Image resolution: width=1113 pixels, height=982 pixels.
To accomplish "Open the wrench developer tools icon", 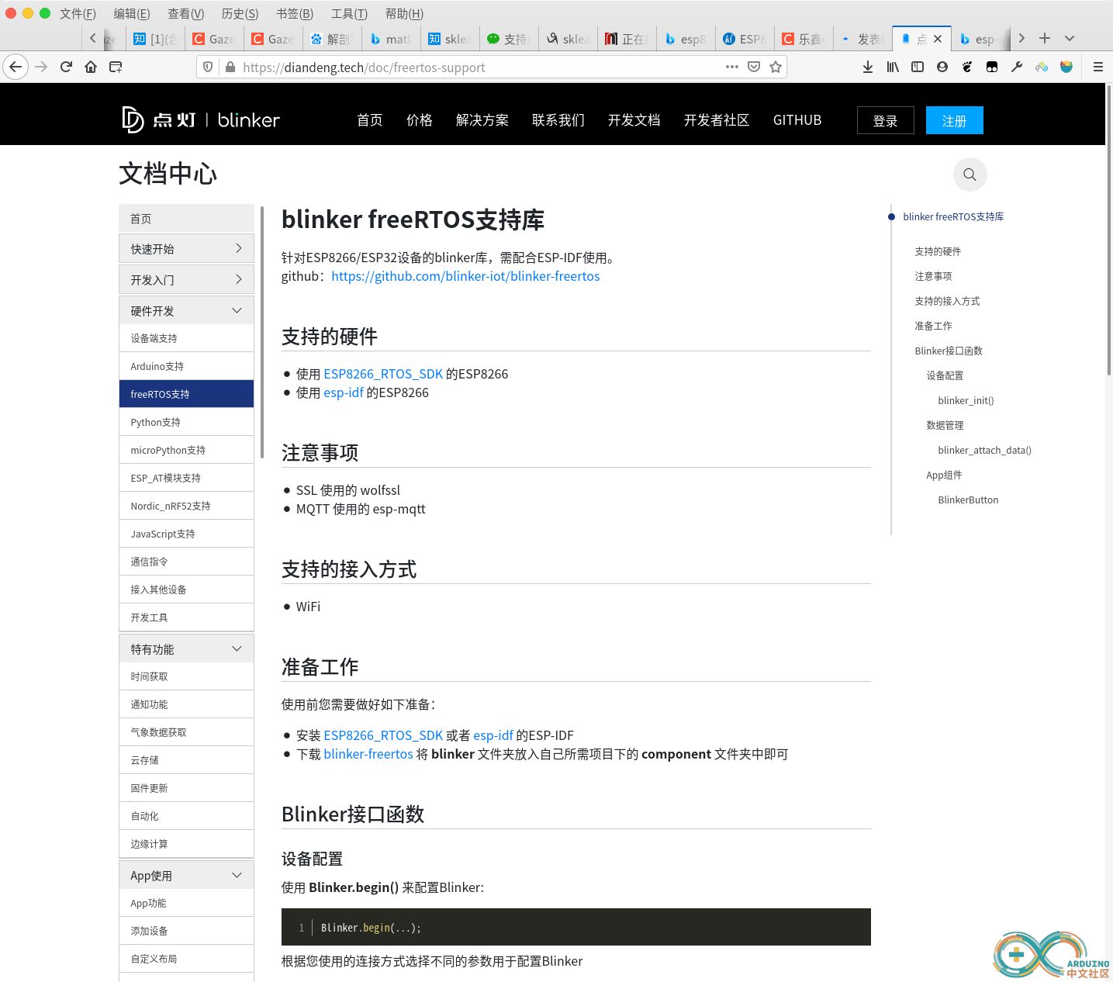I will [x=1017, y=67].
